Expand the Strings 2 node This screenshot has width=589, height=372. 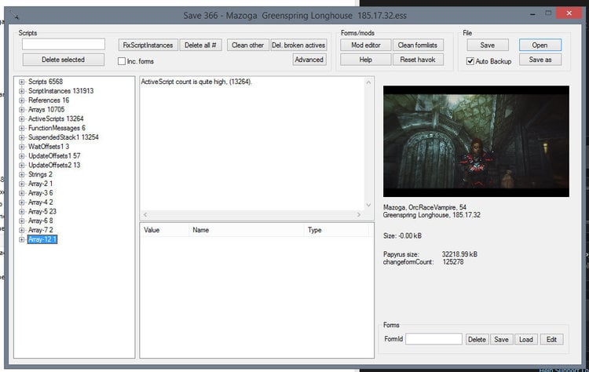click(22, 174)
